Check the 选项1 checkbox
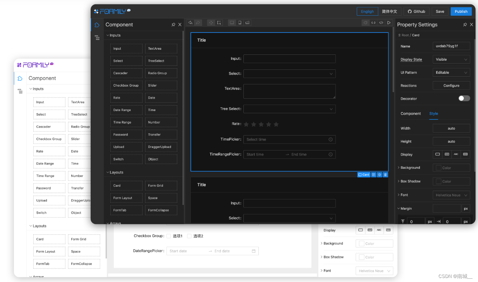478x282 pixels. coord(168,236)
